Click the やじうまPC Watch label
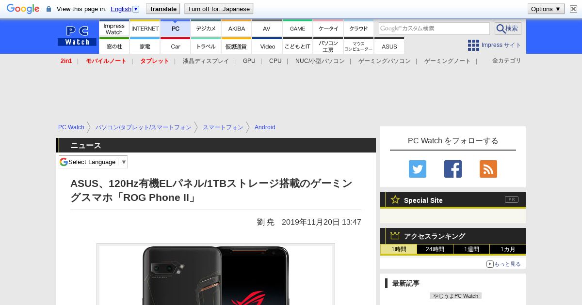Image resolution: width=582 pixels, height=305 pixels. pos(455,296)
